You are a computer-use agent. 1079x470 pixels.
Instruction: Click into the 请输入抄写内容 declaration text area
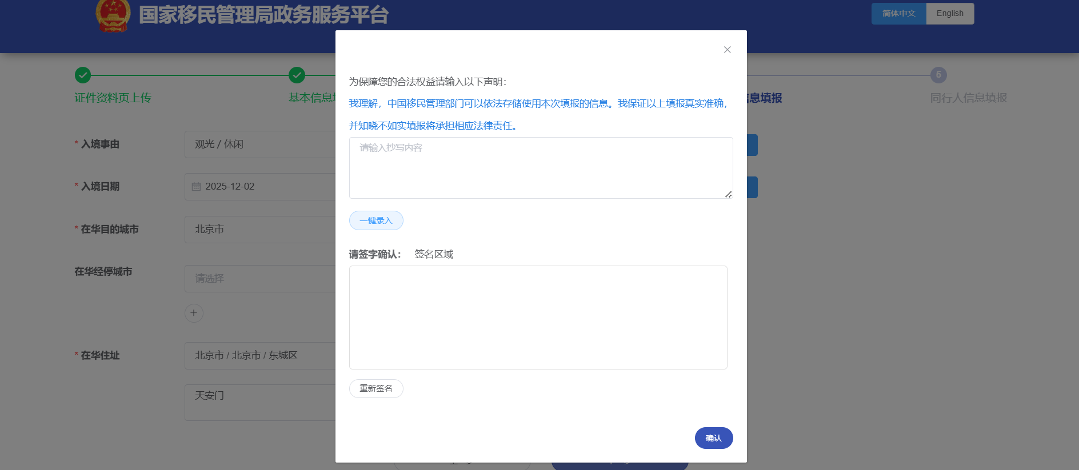pyautogui.click(x=541, y=168)
